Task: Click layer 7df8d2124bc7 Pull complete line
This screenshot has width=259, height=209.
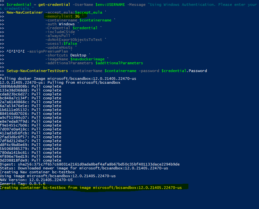Action: tap(31, 141)
